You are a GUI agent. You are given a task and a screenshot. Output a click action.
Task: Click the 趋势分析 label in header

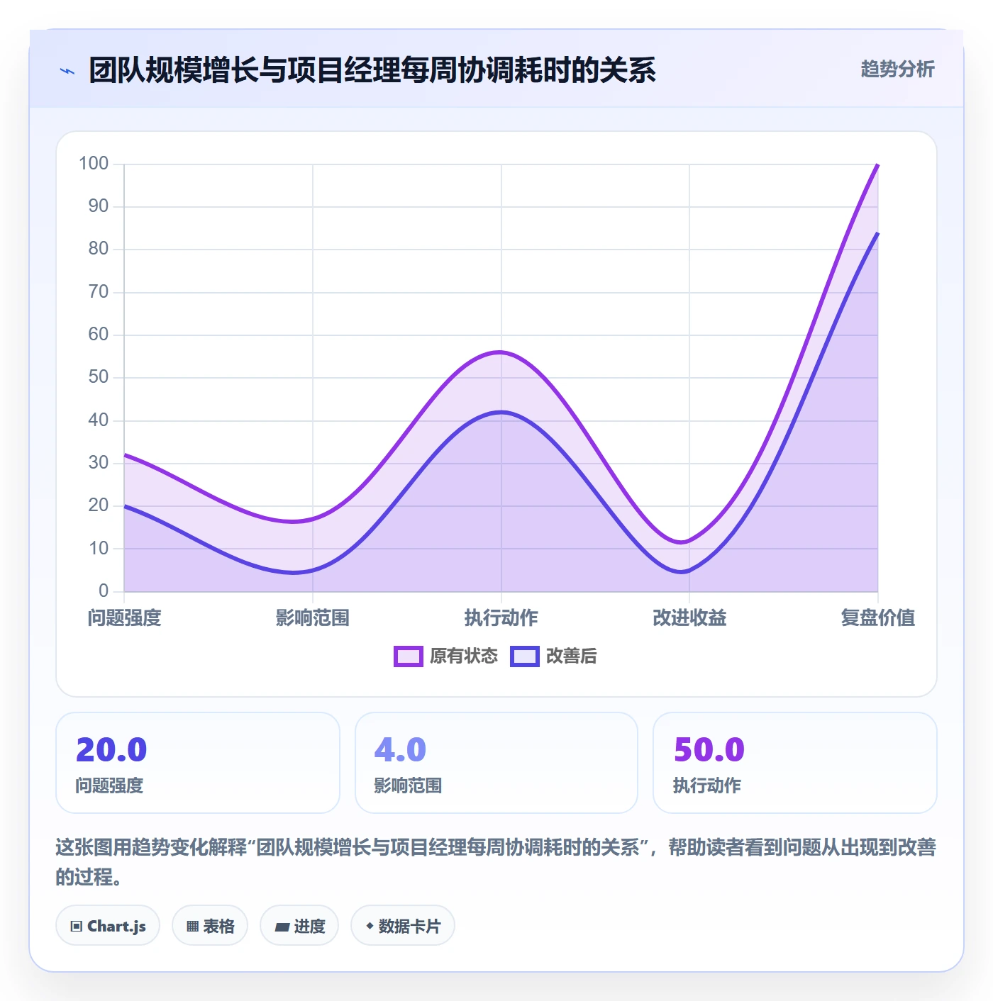click(x=897, y=69)
